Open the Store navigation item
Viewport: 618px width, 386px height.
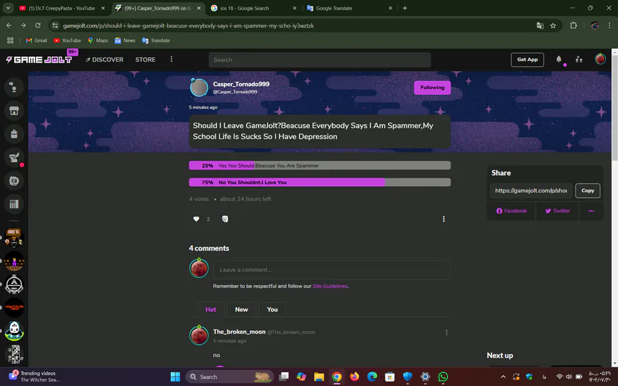tap(145, 60)
